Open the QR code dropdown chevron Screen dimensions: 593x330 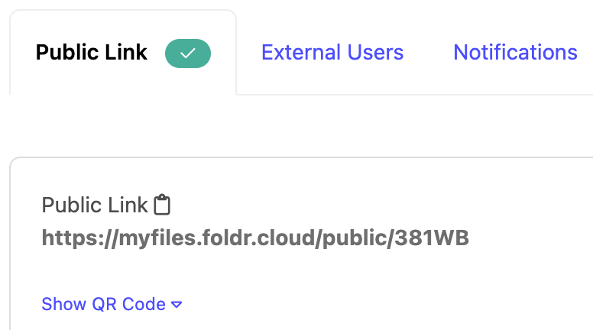point(177,305)
